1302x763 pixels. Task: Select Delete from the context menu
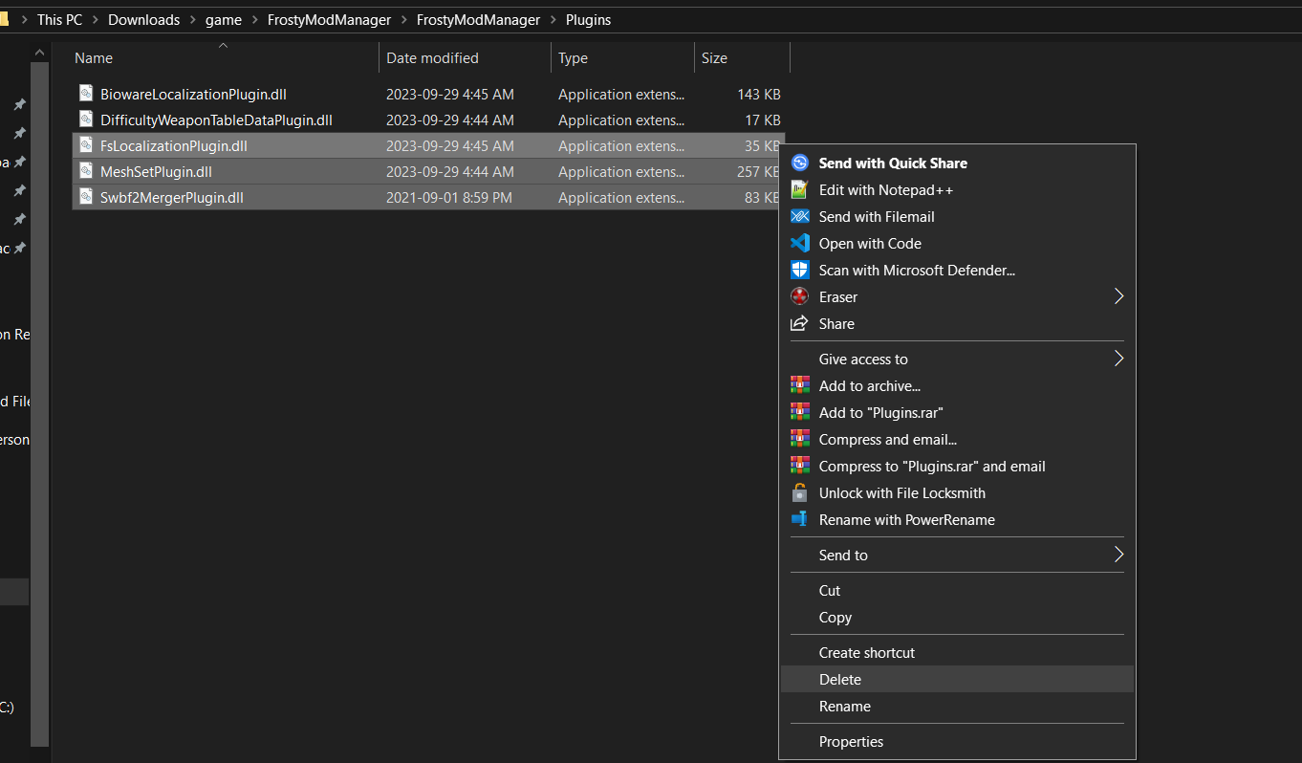(x=958, y=679)
